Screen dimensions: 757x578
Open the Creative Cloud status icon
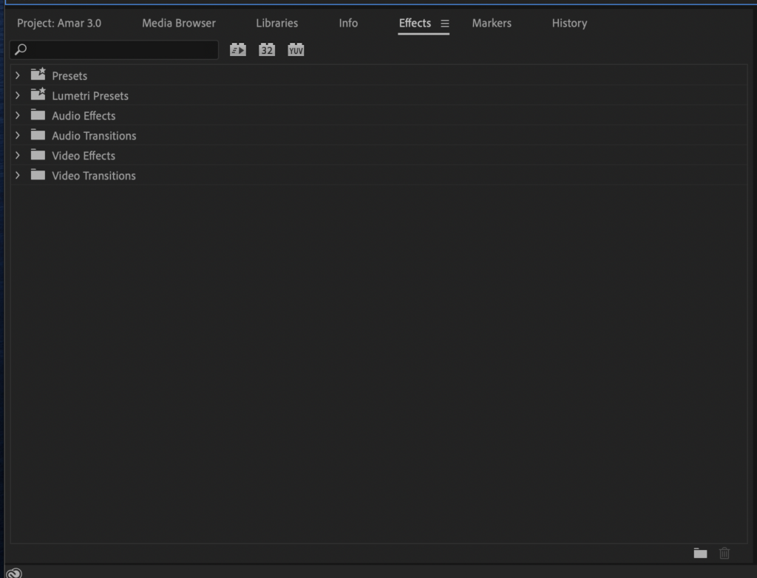click(14, 573)
